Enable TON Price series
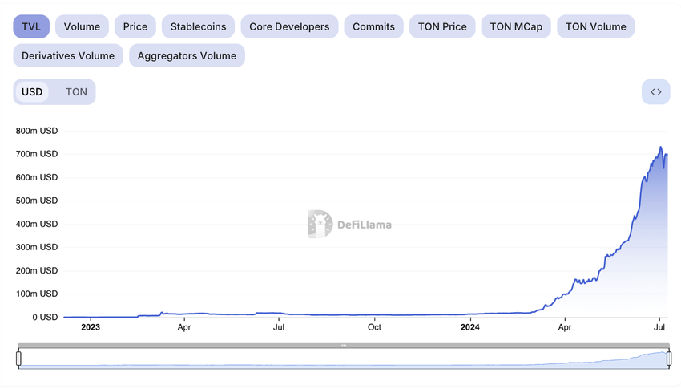Screen dimensions: 681x389 442,26
